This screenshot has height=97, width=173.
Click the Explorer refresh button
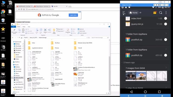point(89,38)
